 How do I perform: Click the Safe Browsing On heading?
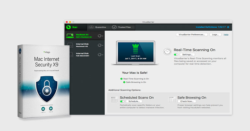point(192,98)
